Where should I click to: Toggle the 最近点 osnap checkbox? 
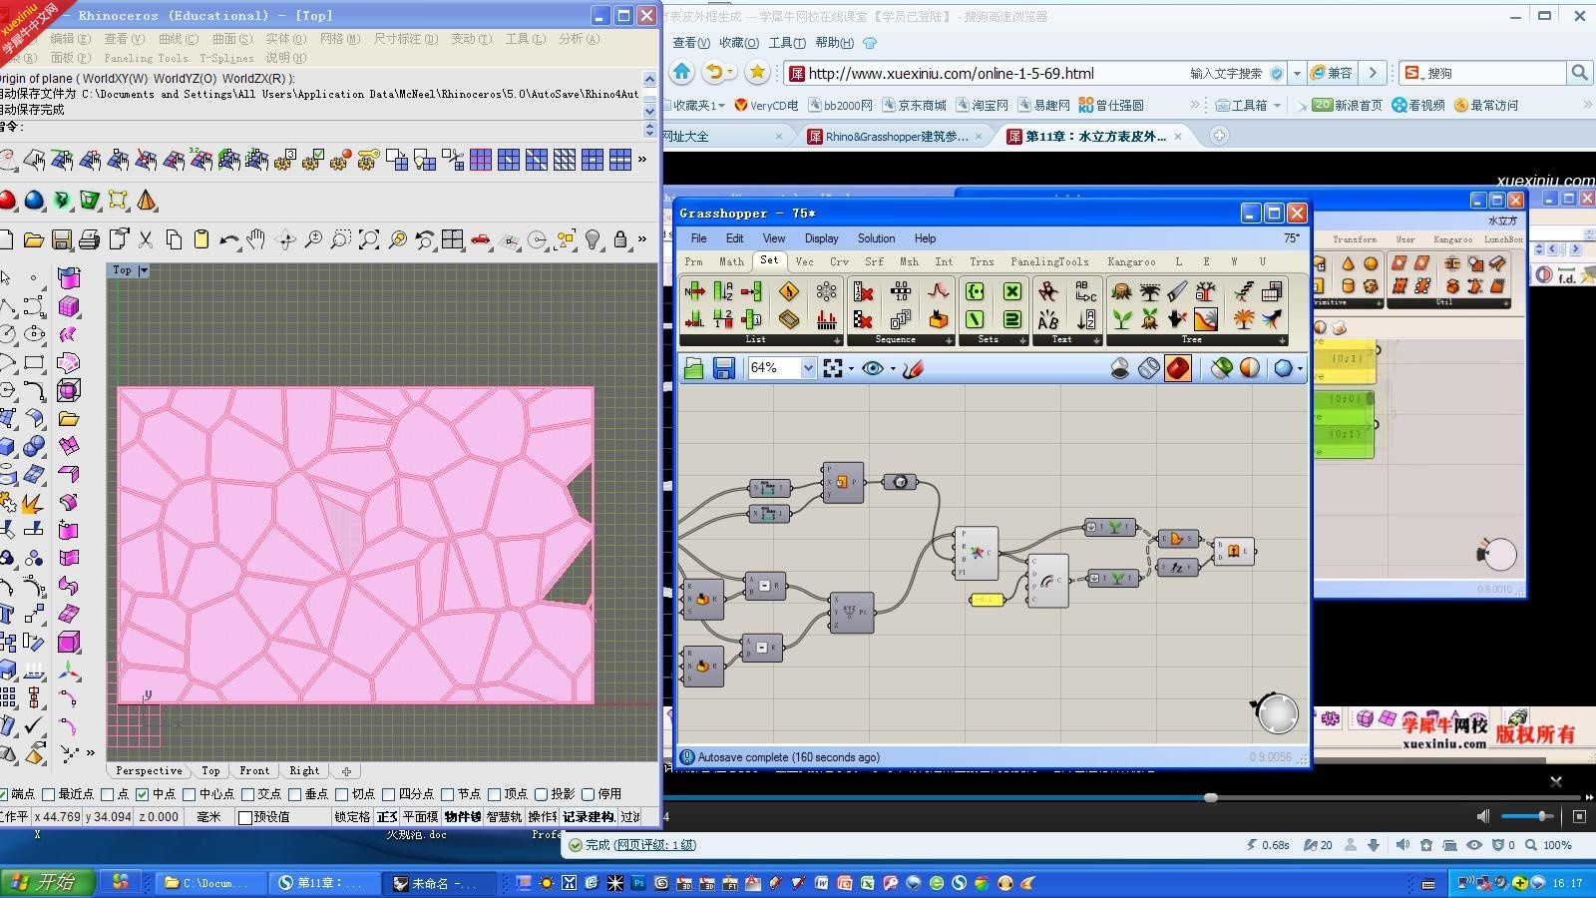[x=48, y=794]
